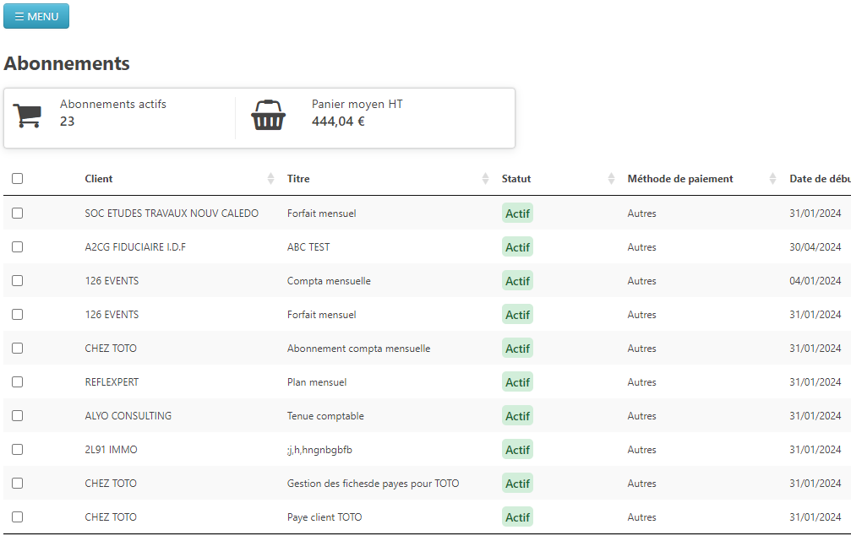
Task: Click the sort arrows on Client column
Action: coord(270,179)
